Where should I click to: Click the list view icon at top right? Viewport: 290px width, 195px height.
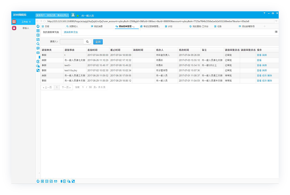pos(276,32)
